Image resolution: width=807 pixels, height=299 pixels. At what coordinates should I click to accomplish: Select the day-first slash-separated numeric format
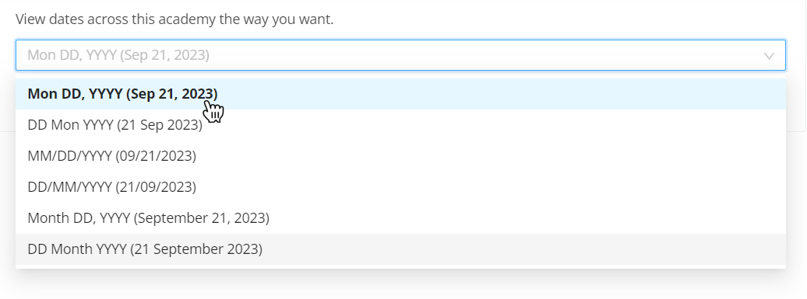click(x=400, y=187)
